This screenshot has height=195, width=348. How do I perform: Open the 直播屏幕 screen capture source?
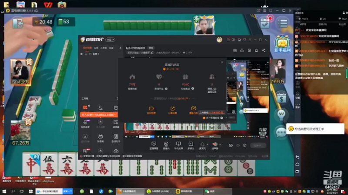coord(154,146)
